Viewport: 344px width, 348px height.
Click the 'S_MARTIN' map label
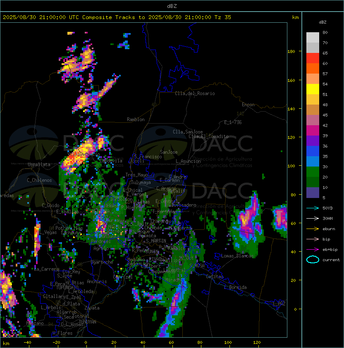(156, 241)
